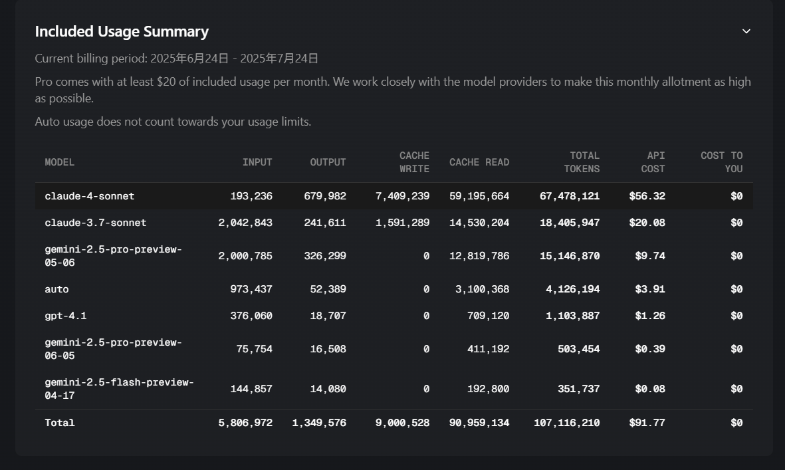This screenshot has width=785, height=470.
Task: Click the API COST column header
Action: (653, 162)
